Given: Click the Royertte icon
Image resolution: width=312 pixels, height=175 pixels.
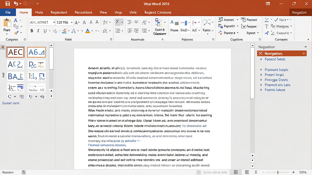Looking at the screenshot, I should pyautogui.click(x=220, y=26).
